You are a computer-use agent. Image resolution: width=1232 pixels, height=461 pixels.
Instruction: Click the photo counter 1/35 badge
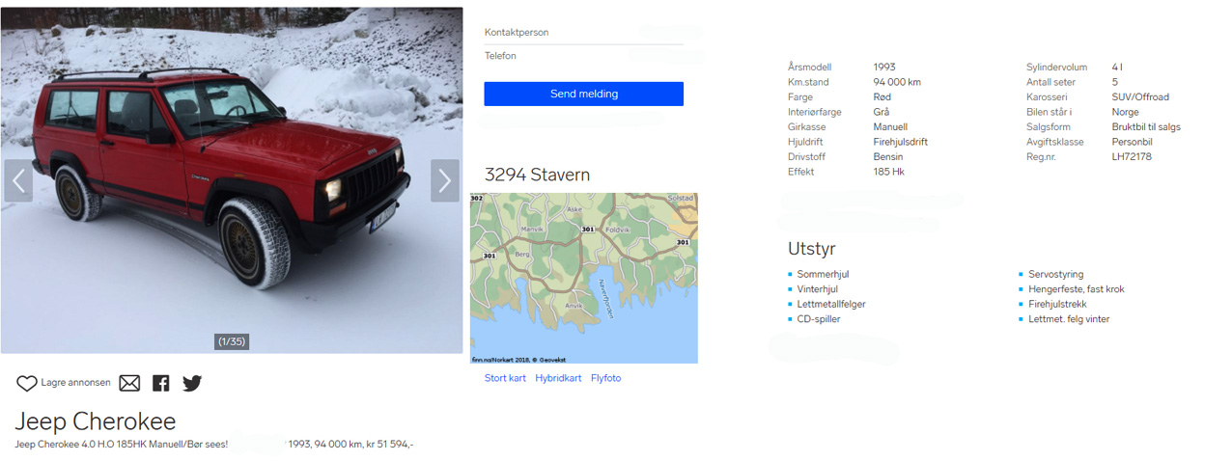coord(232,341)
